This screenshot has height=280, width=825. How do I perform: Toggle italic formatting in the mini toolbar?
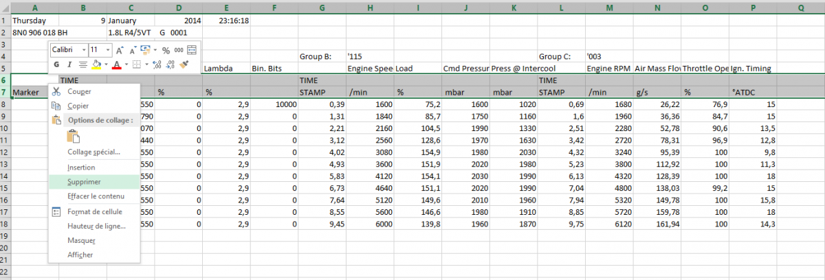tap(69, 65)
